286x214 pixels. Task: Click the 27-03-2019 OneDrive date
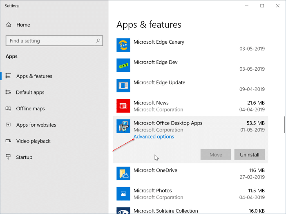point(252,177)
